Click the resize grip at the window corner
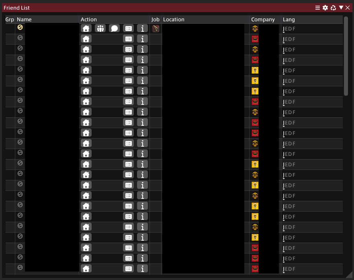The width and height of the screenshot is (354, 280). click(x=349, y=274)
